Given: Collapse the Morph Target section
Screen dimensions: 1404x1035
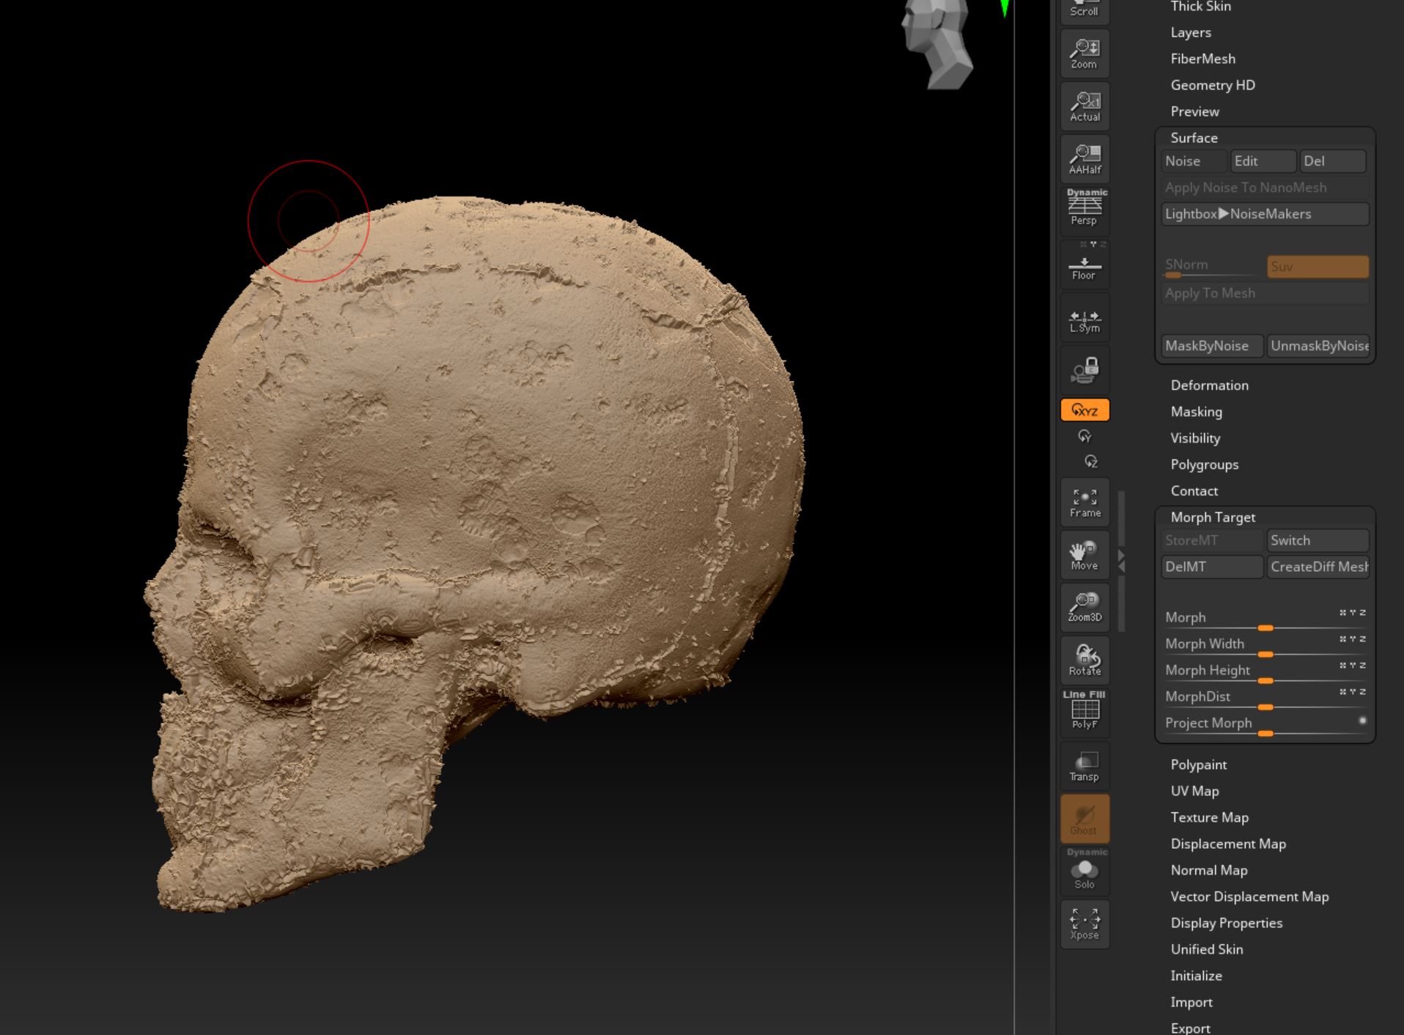Looking at the screenshot, I should click(1213, 517).
